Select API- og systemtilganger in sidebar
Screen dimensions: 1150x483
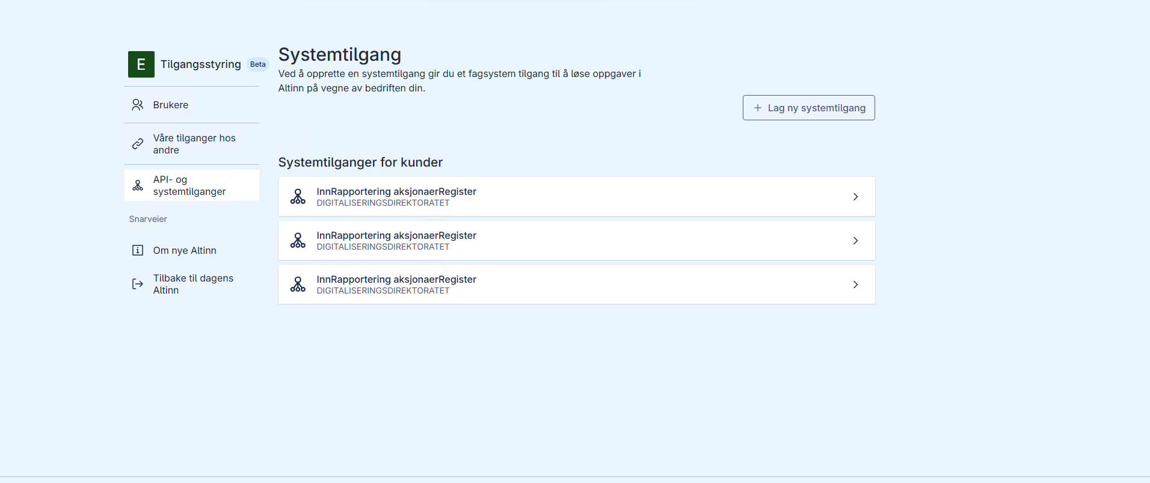click(189, 185)
